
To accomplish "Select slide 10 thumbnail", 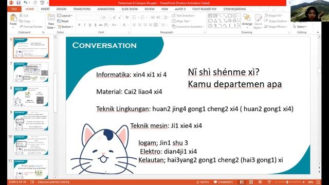I will pos(31,145).
